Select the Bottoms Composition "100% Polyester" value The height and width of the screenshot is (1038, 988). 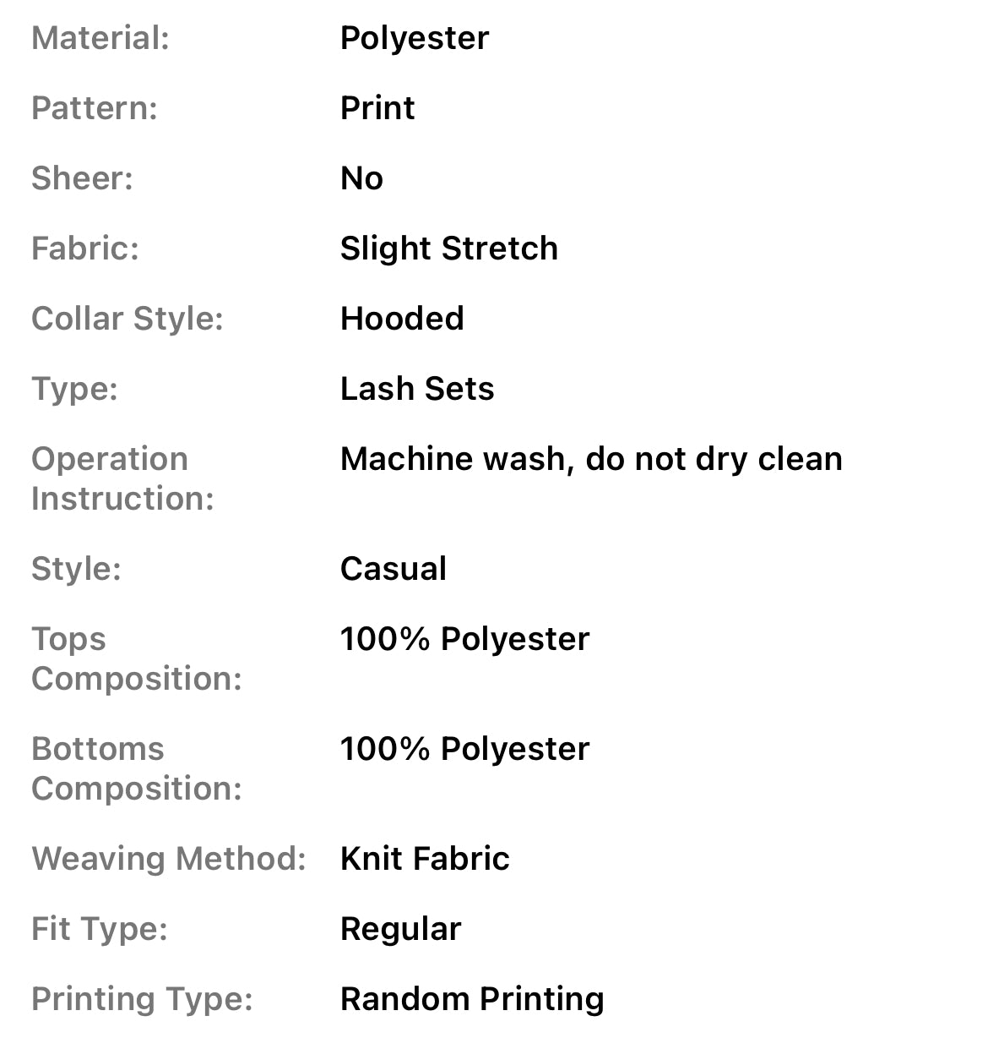[464, 749]
